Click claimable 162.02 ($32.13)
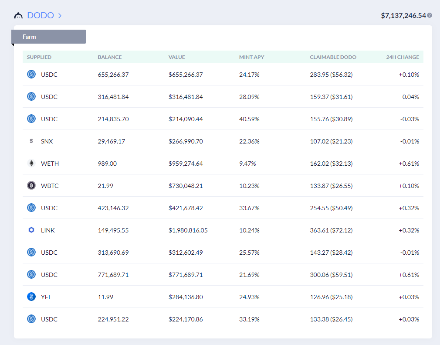Screen dimensions: 440x345 point(331,164)
